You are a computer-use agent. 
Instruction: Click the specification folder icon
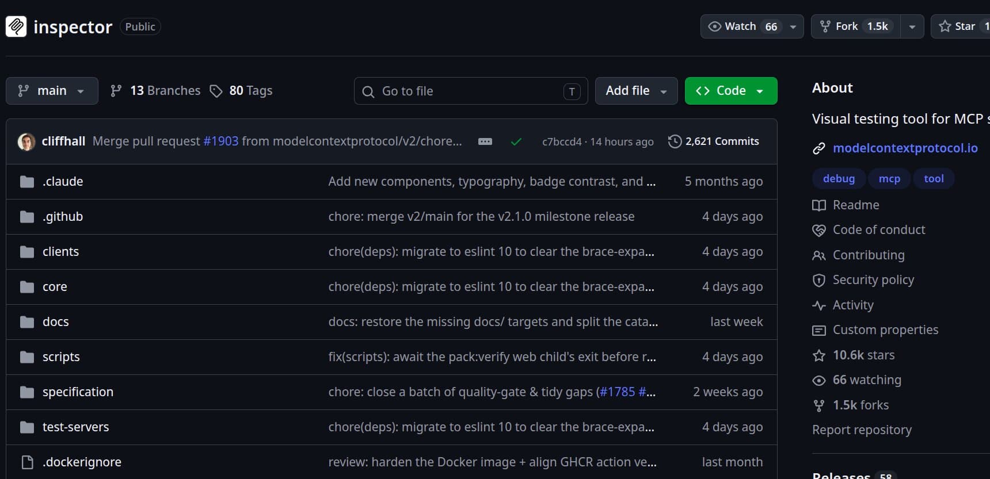27,392
